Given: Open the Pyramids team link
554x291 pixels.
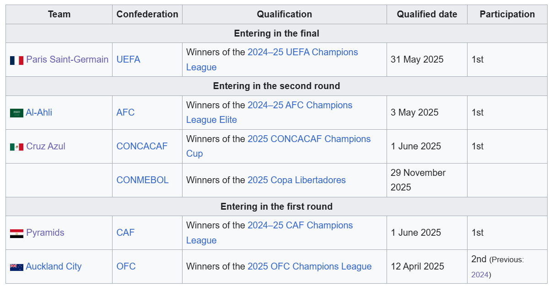Looking at the screenshot, I should (x=45, y=233).
